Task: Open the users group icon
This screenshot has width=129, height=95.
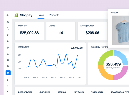Action: [x=8, y=85]
